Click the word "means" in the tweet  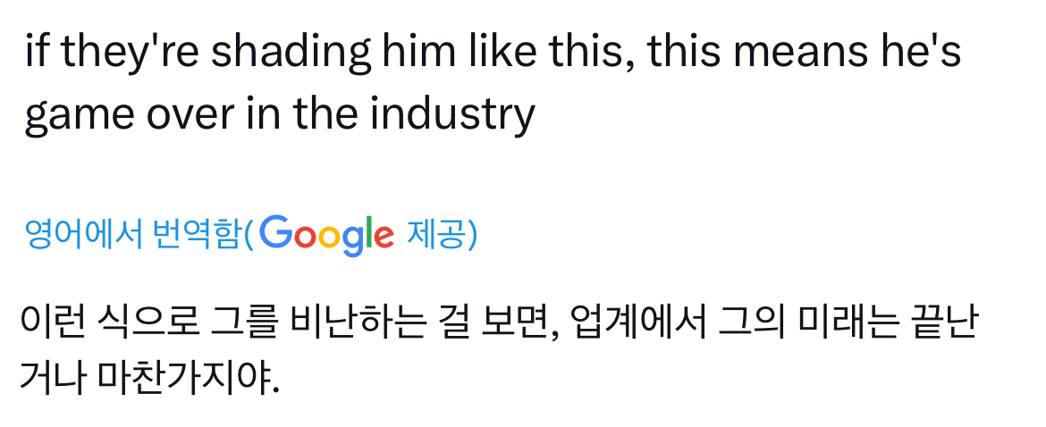pos(818,54)
